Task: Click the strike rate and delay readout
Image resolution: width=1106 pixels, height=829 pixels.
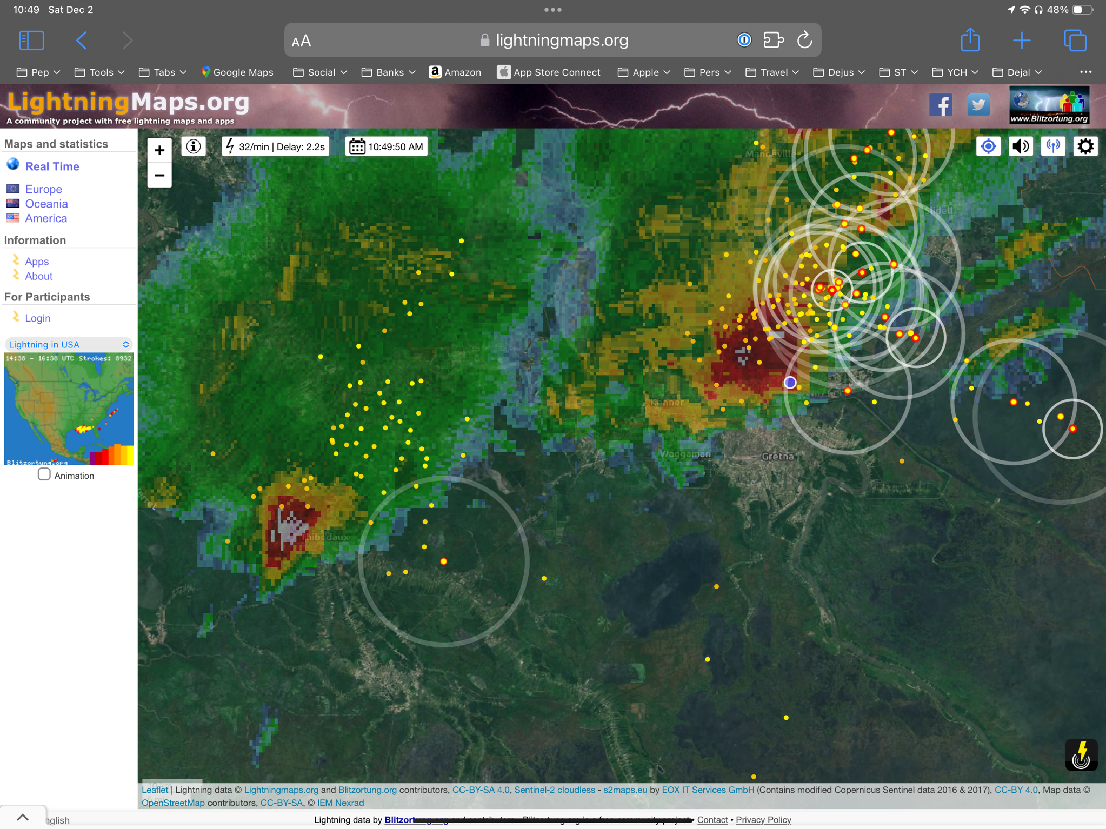Action: [x=275, y=146]
